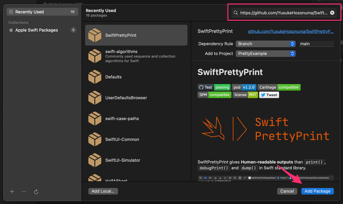Click the 9 count badge
343x204 pixels.
click(x=73, y=30)
